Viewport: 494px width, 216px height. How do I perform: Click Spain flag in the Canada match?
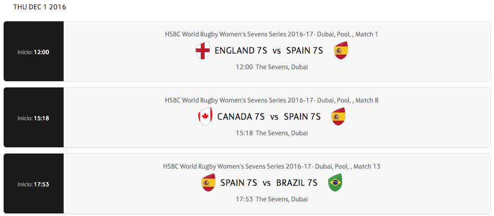point(338,117)
